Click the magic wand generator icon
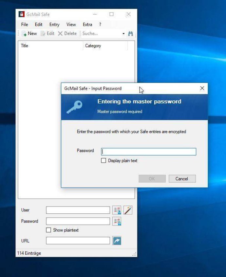This screenshot has height=277, width=226. pos(128,210)
